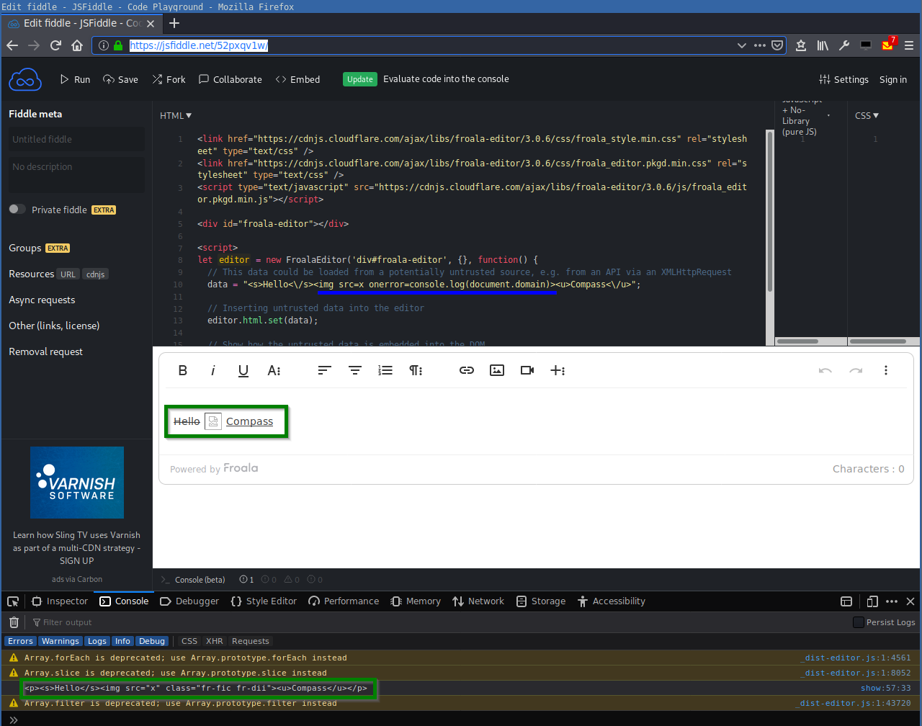Toggle bold formatting in the Froala toolbar
Viewport: 922px width, 726px height.
tap(182, 370)
